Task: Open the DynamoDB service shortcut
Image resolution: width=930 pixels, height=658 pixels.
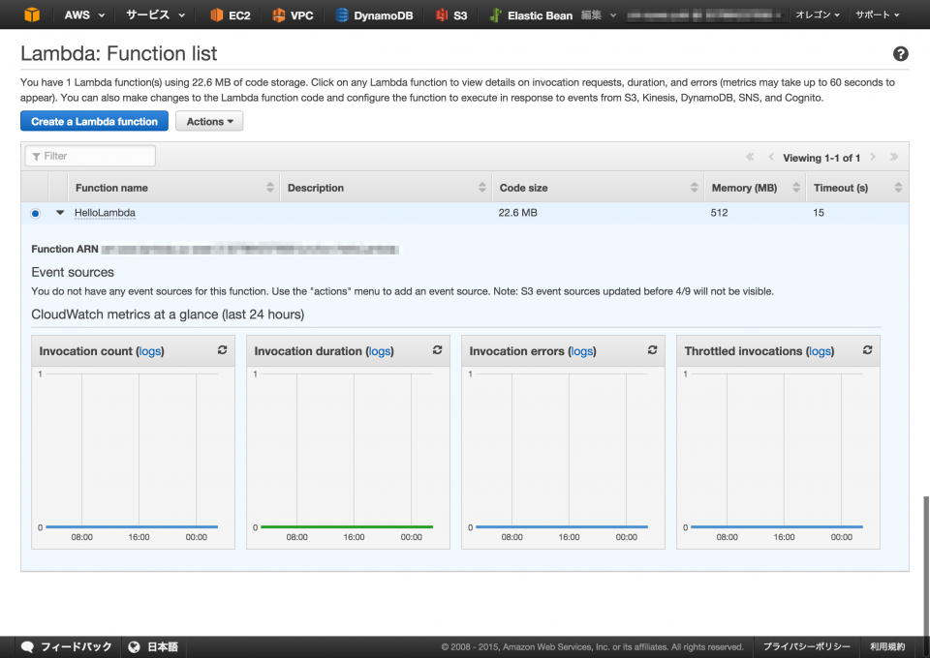Action: pyautogui.click(x=374, y=15)
